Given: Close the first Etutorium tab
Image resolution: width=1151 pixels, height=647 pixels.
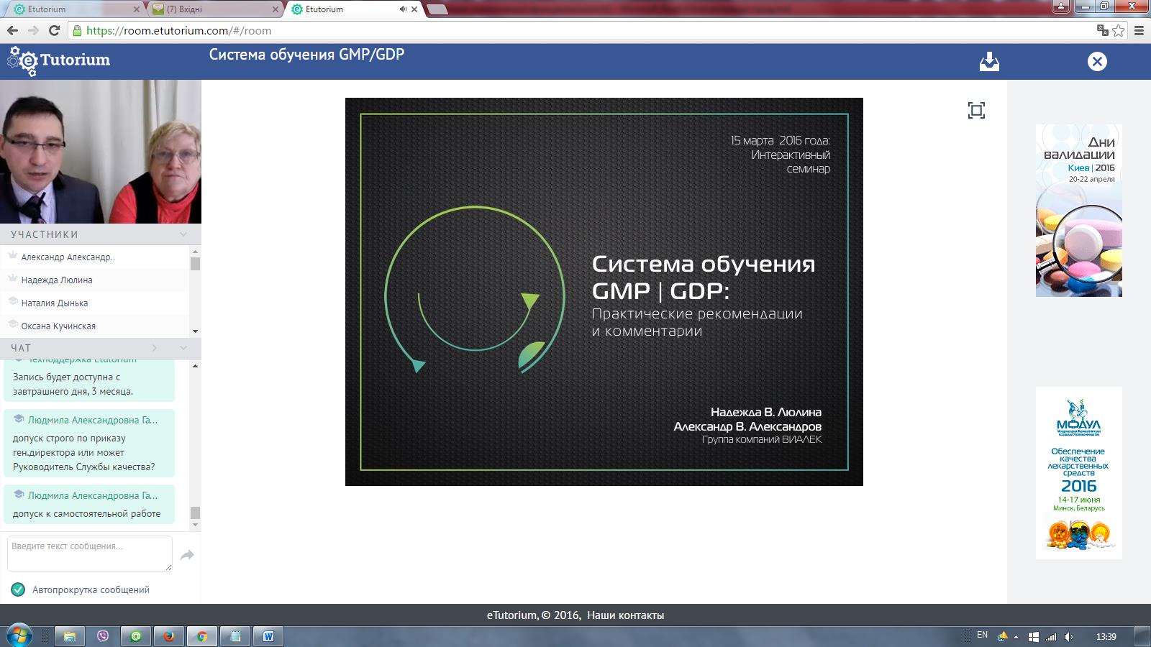Looking at the screenshot, I should pos(137,9).
